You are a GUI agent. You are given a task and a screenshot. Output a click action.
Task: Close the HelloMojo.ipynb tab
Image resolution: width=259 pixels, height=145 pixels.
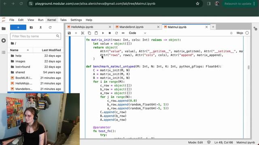[x=110, y=27]
